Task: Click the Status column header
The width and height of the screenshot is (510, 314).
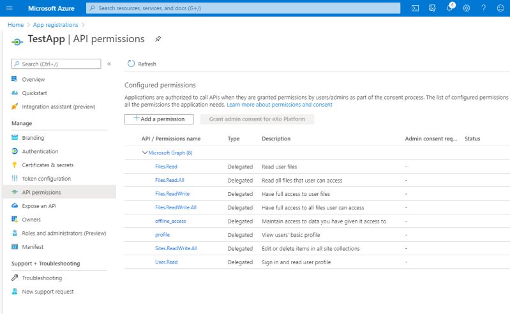Action: [472, 138]
